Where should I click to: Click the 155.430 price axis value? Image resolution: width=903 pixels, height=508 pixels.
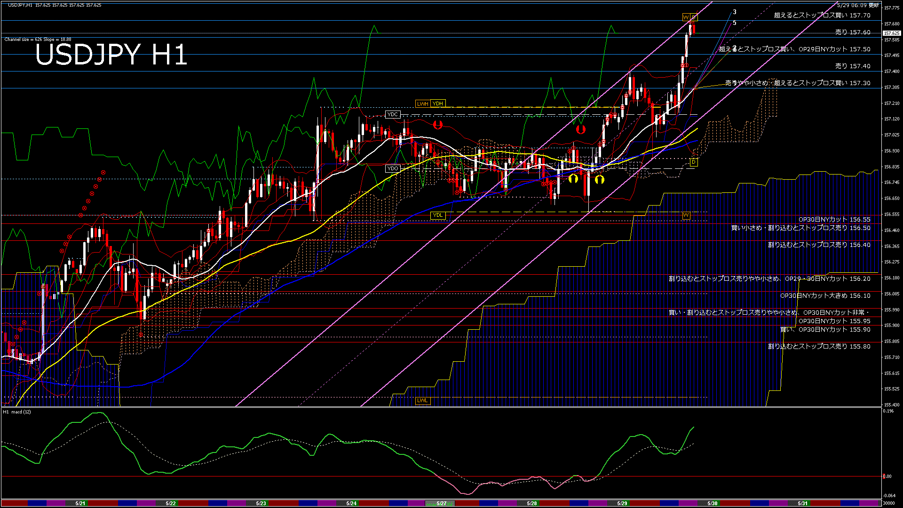click(x=892, y=405)
